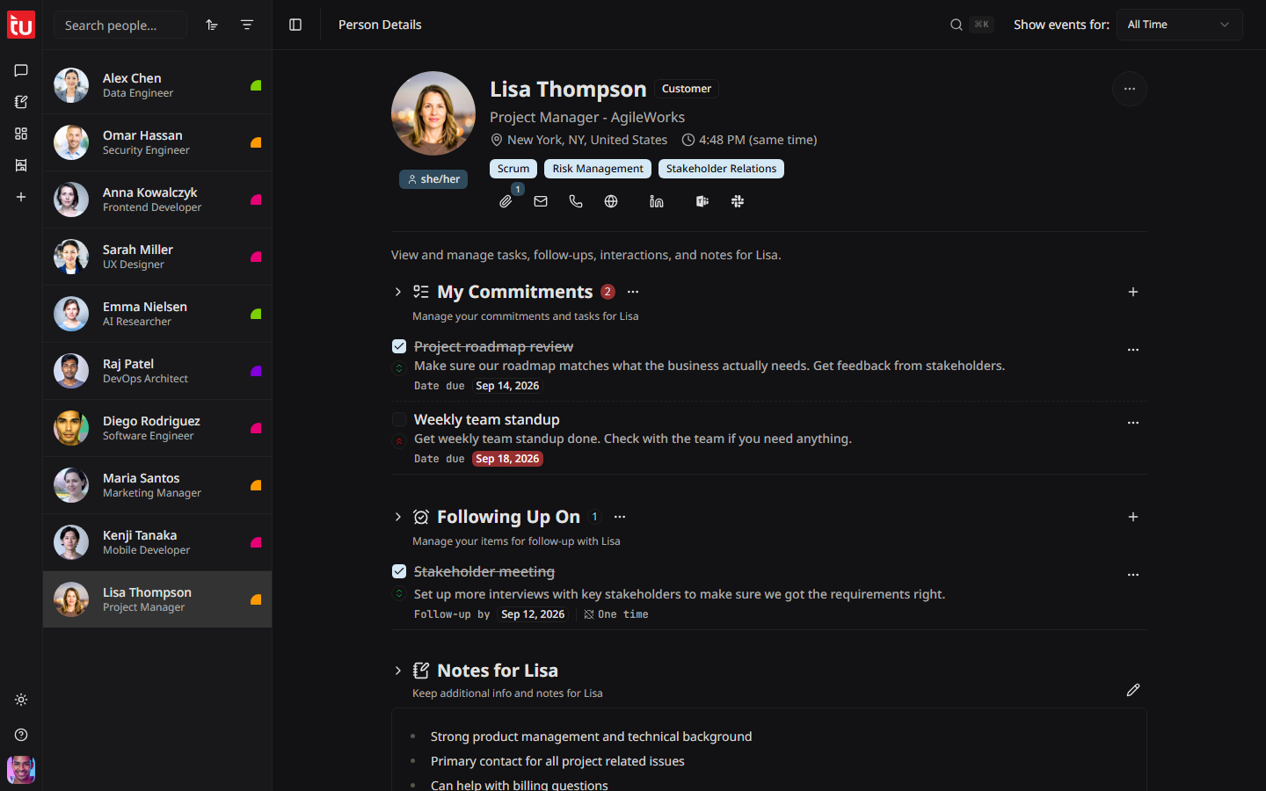This screenshot has height=791, width=1266.
Task: Open Lisa's Microsoft Teams icon
Action: [702, 201]
